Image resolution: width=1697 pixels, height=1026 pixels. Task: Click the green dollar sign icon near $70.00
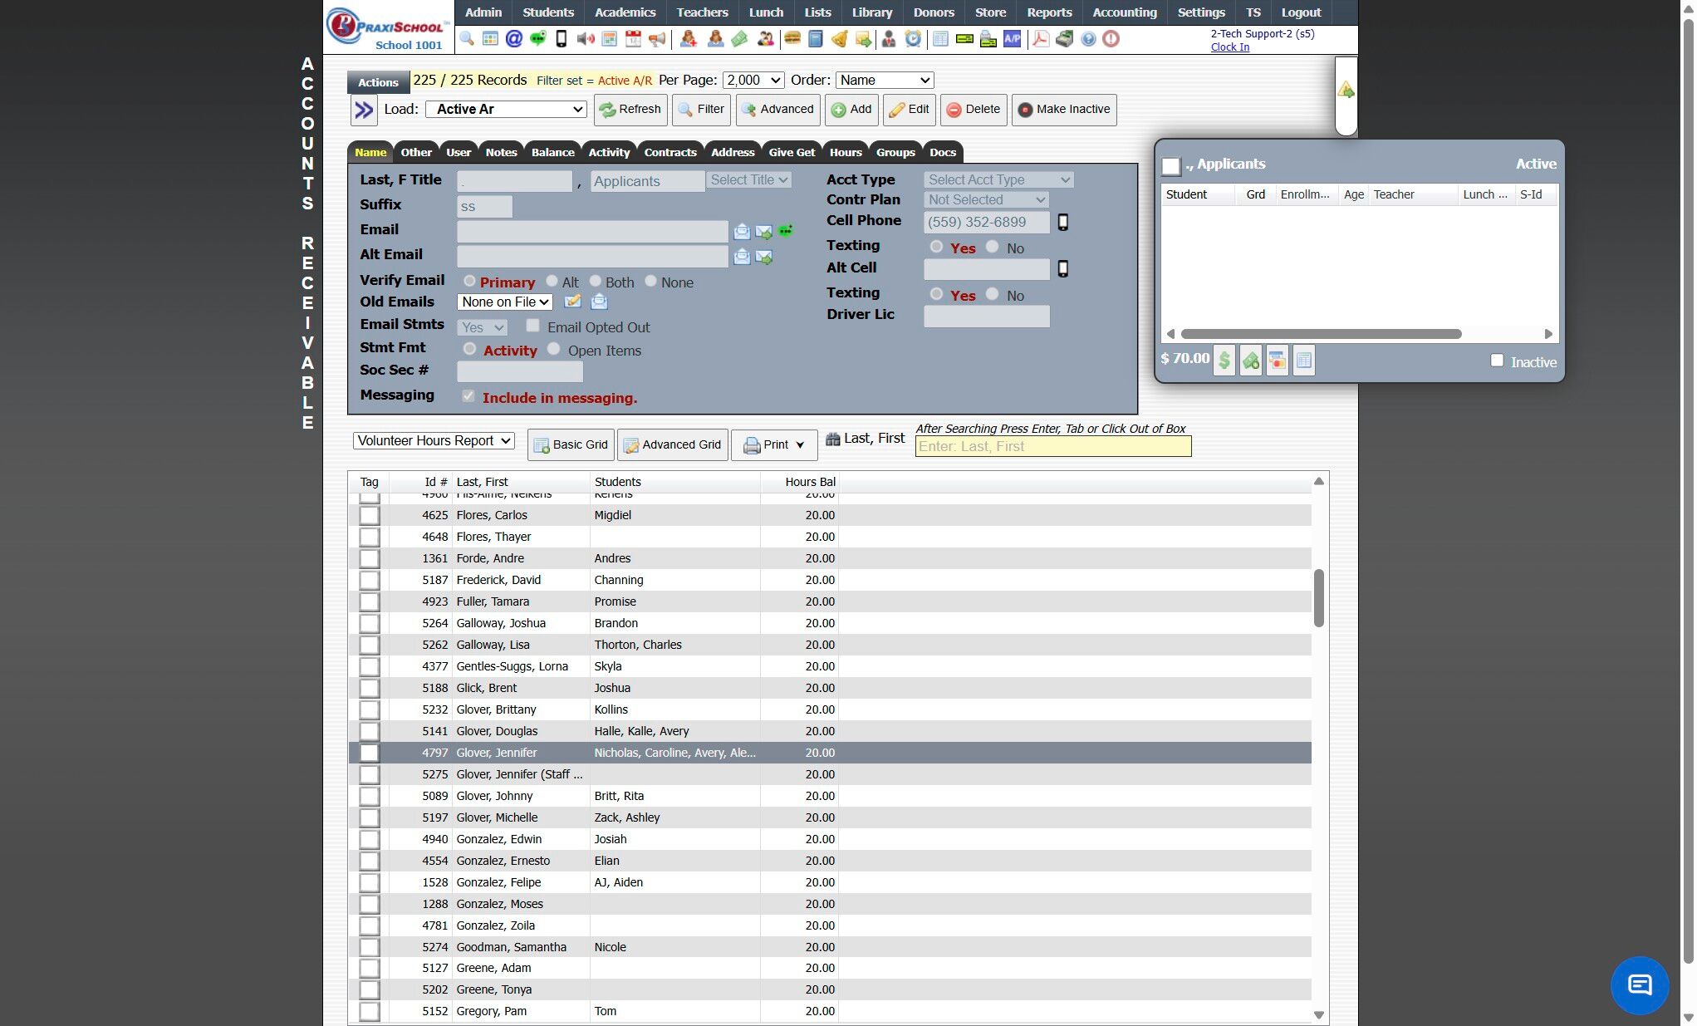1224,361
